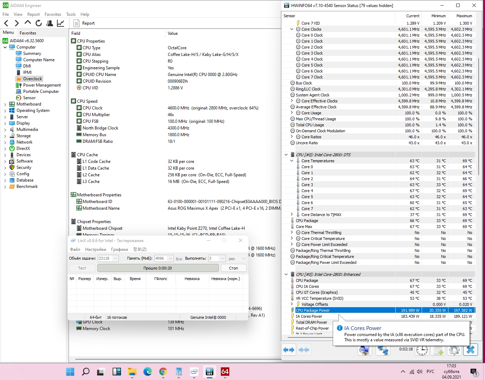
Task: Click the blue X icon in HWiNFO toolbar
Action: point(471,350)
